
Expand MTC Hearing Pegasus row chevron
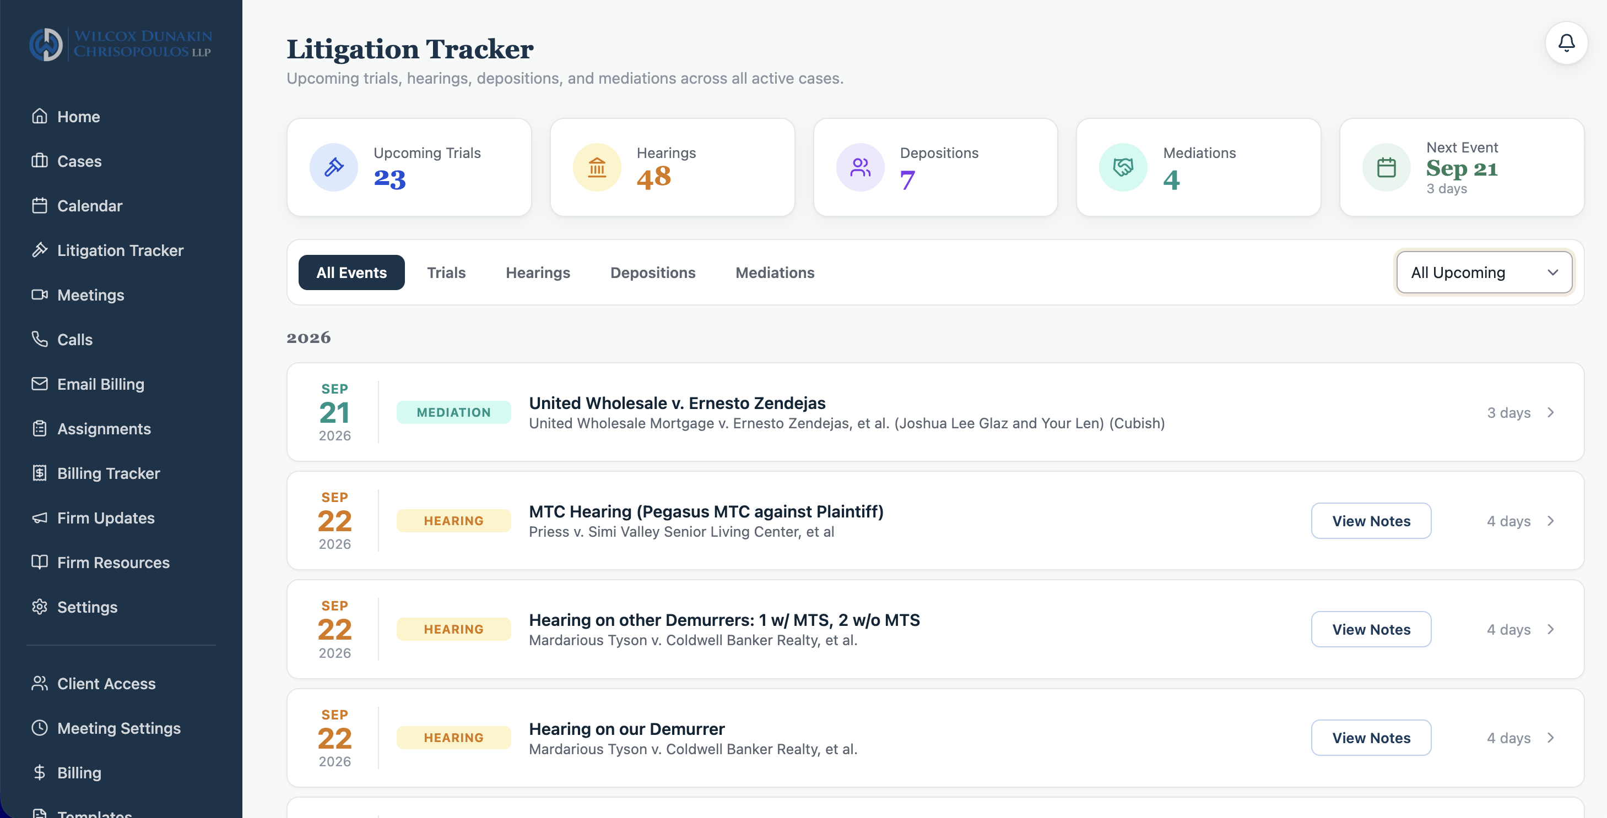[x=1551, y=521]
